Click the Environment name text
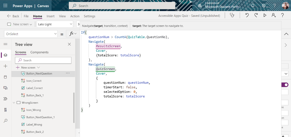Image resolution: width=291 pixels, height=137 pixels. coord(223,7)
